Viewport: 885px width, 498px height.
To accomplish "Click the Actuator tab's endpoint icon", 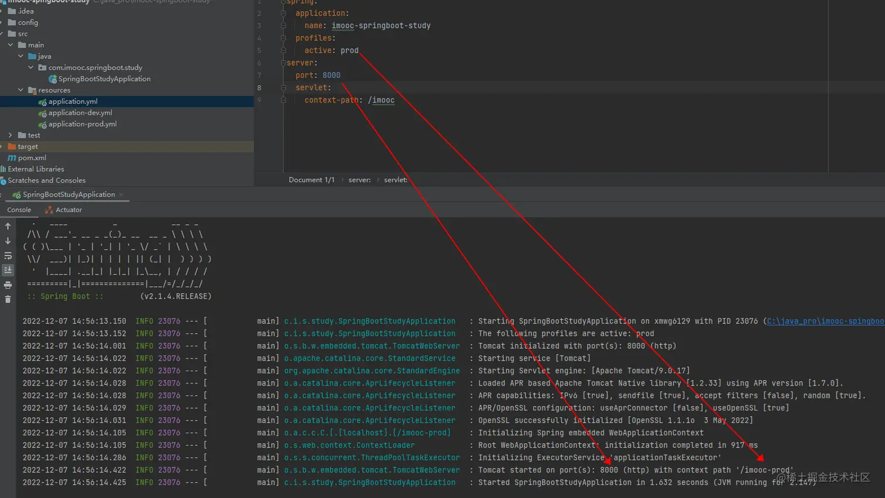I will 49,209.
